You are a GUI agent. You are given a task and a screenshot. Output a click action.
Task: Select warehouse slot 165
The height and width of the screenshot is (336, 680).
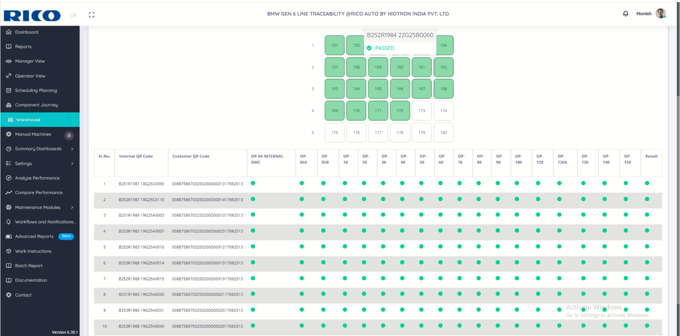378,89
